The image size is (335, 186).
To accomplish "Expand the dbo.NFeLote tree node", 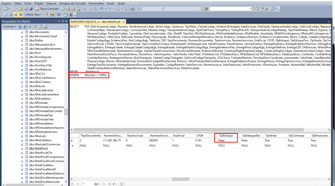I will tap(22, 86).
